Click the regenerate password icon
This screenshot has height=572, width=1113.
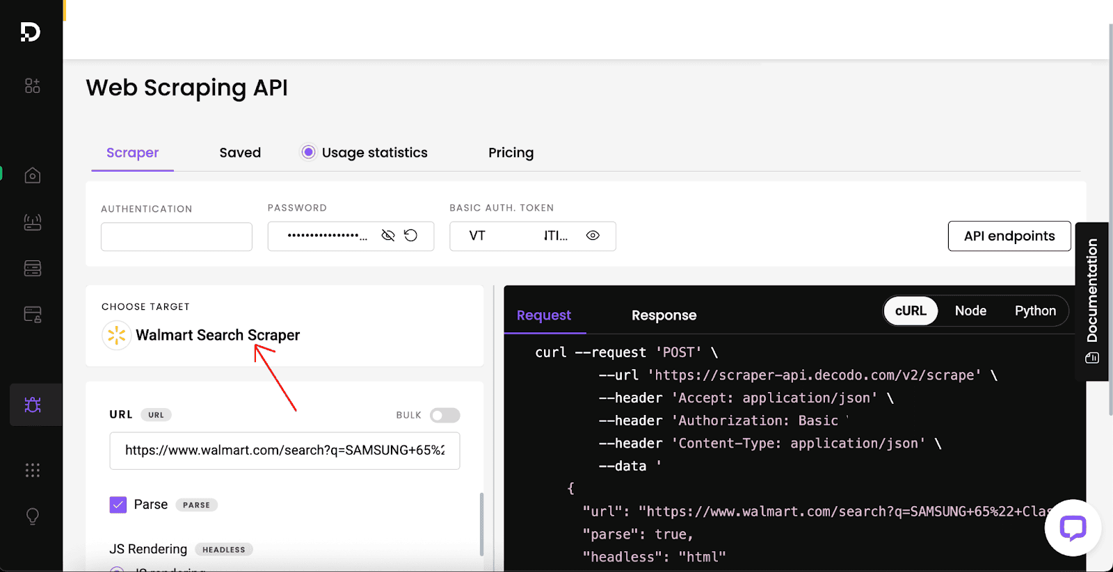(x=411, y=236)
